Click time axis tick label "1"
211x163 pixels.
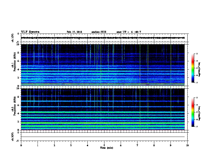coord(38,145)
